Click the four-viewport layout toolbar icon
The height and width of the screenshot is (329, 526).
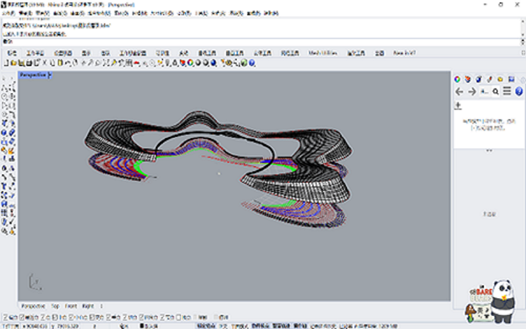[x=129, y=63]
